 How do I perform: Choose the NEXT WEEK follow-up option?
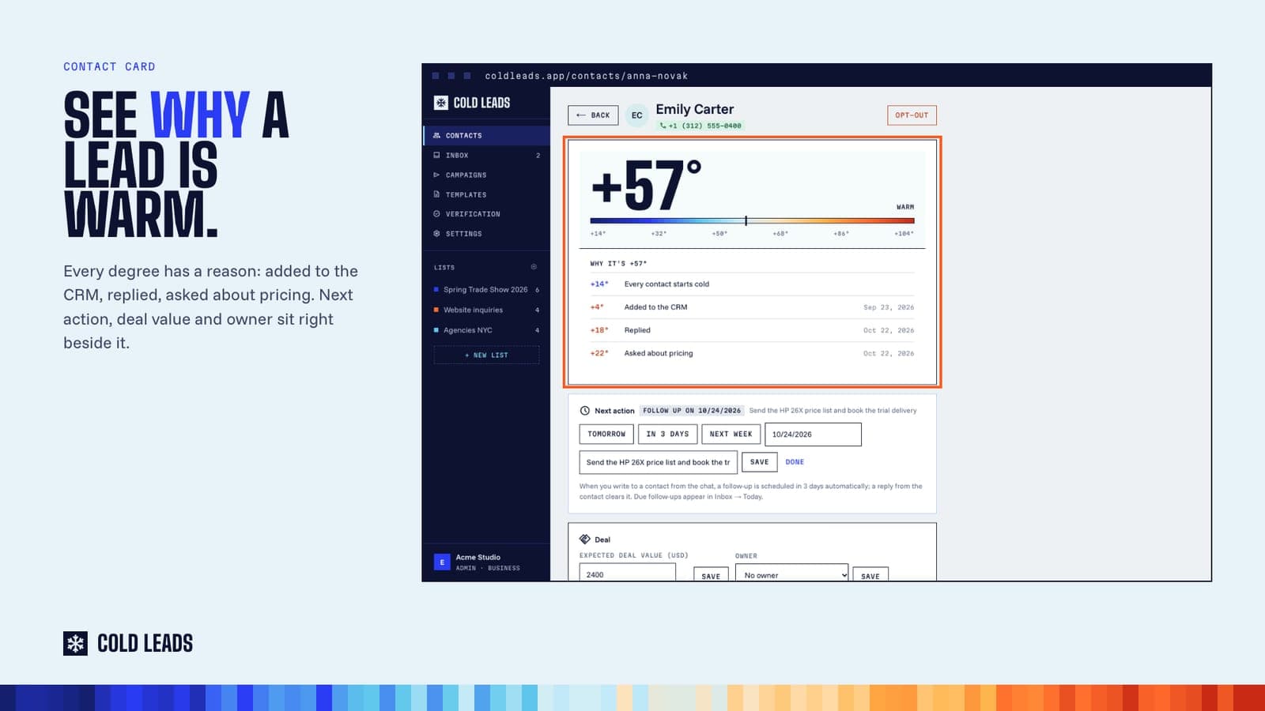[731, 434]
